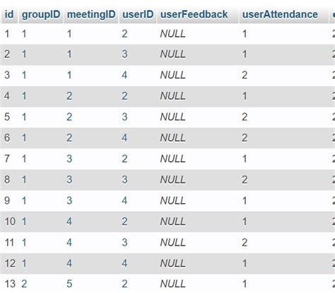Screen dimensions: 335x293
Task: Click NULL userFeedback in row id 8
Action: [172, 180]
